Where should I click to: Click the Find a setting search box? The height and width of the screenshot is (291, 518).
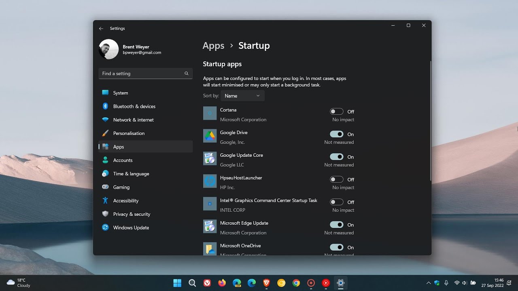[146, 74]
